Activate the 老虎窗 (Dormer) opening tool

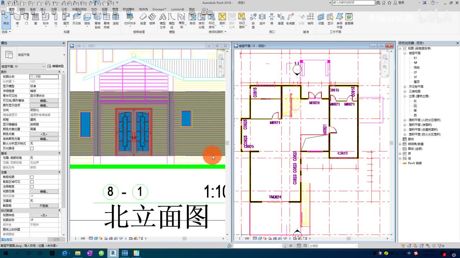(290, 19)
